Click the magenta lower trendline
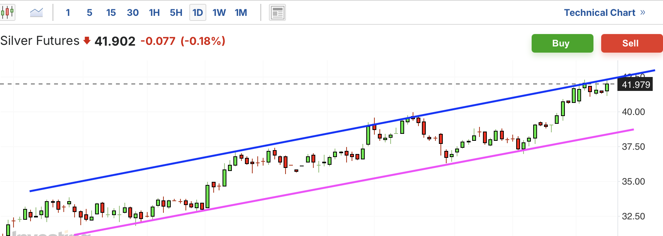The width and height of the screenshot is (663, 236). [354, 182]
